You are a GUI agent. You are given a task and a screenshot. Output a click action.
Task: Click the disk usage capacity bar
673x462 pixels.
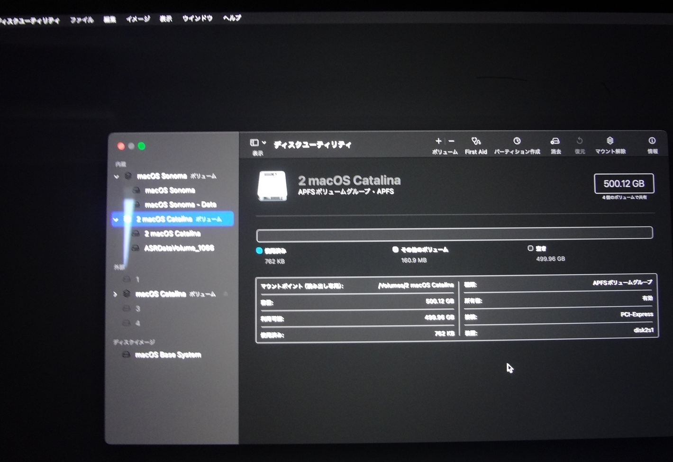pyautogui.click(x=454, y=234)
